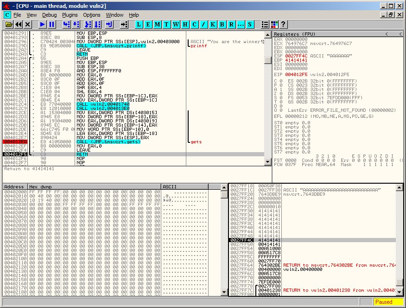This screenshot has width=406, height=308.
Task: Select stack entry at 0027FF4C
Action: coord(312,240)
